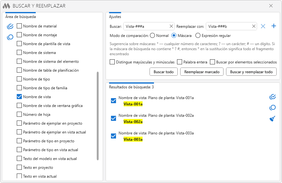Click check-all icon beside search results
282x183 pixels.
click(x=272, y=97)
